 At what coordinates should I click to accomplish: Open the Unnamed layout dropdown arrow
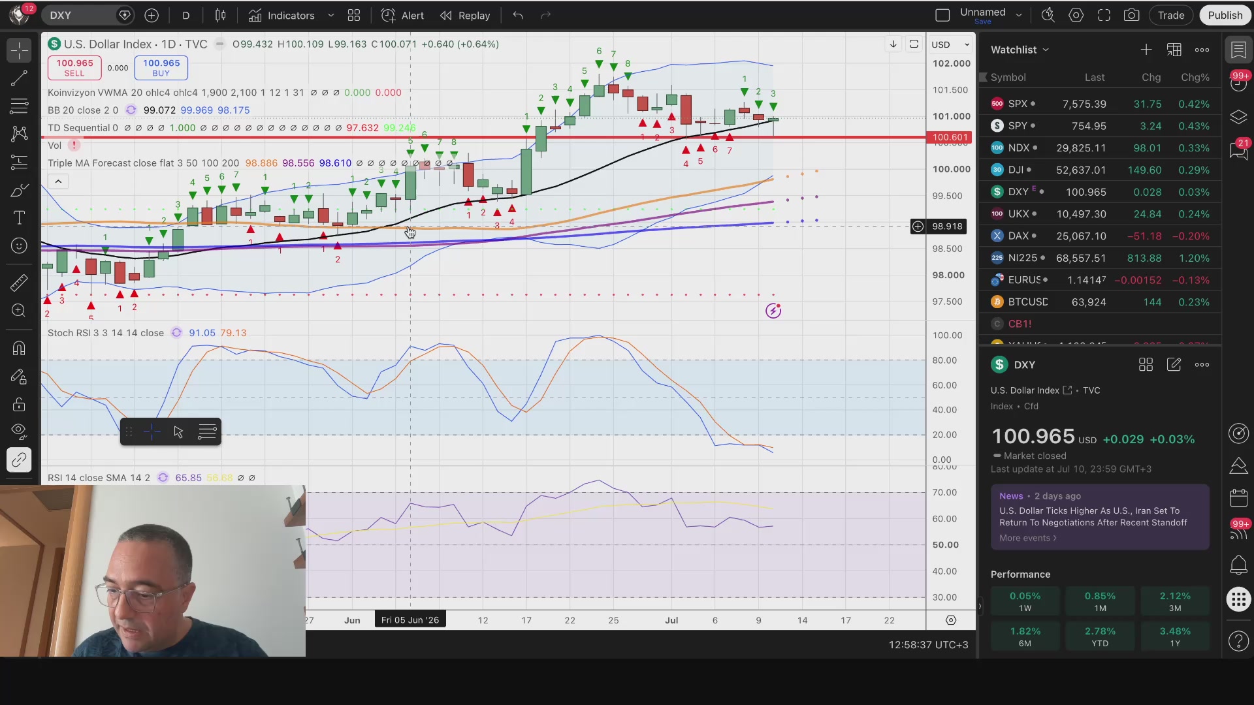(1019, 16)
